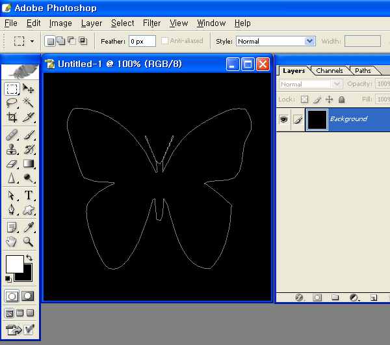
Task: Open the Image menu
Action: (60, 23)
